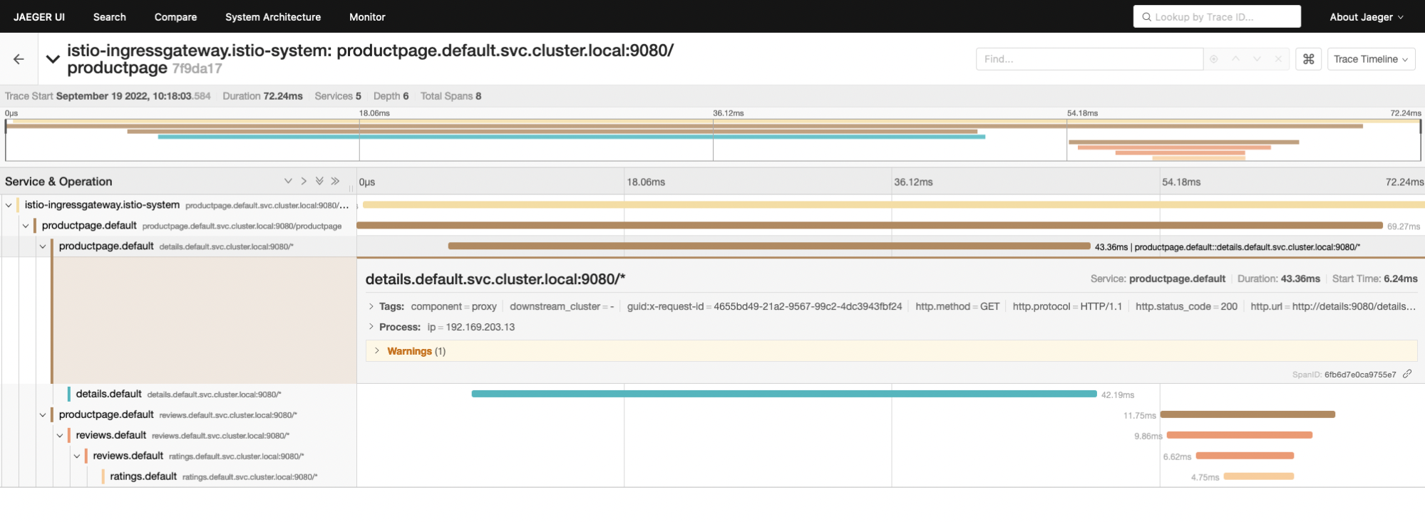Go to next find result arrow
This screenshot has width=1425, height=522.
click(x=1257, y=59)
